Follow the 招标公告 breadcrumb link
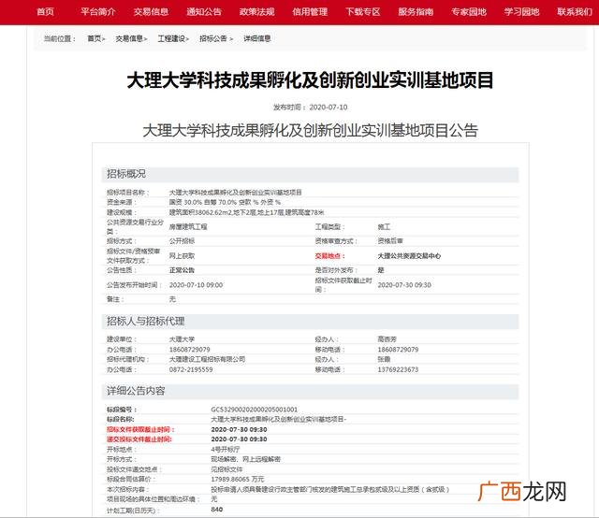The height and width of the screenshot is (518, 599). [213, 38]
